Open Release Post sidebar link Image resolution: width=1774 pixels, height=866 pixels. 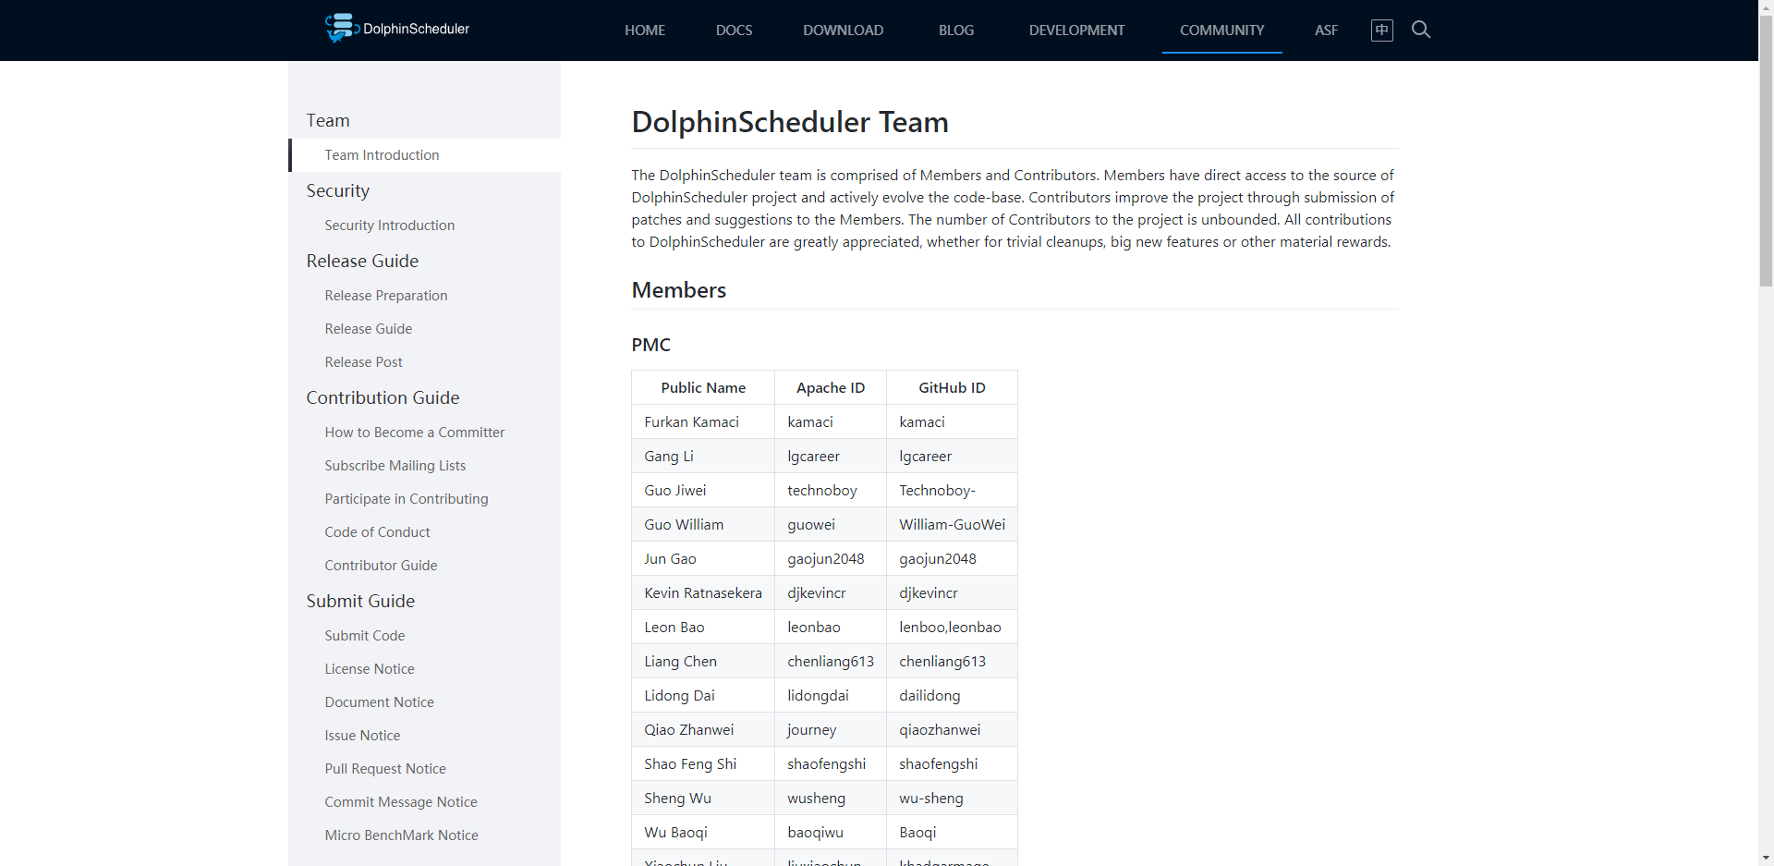coord(363,362)
